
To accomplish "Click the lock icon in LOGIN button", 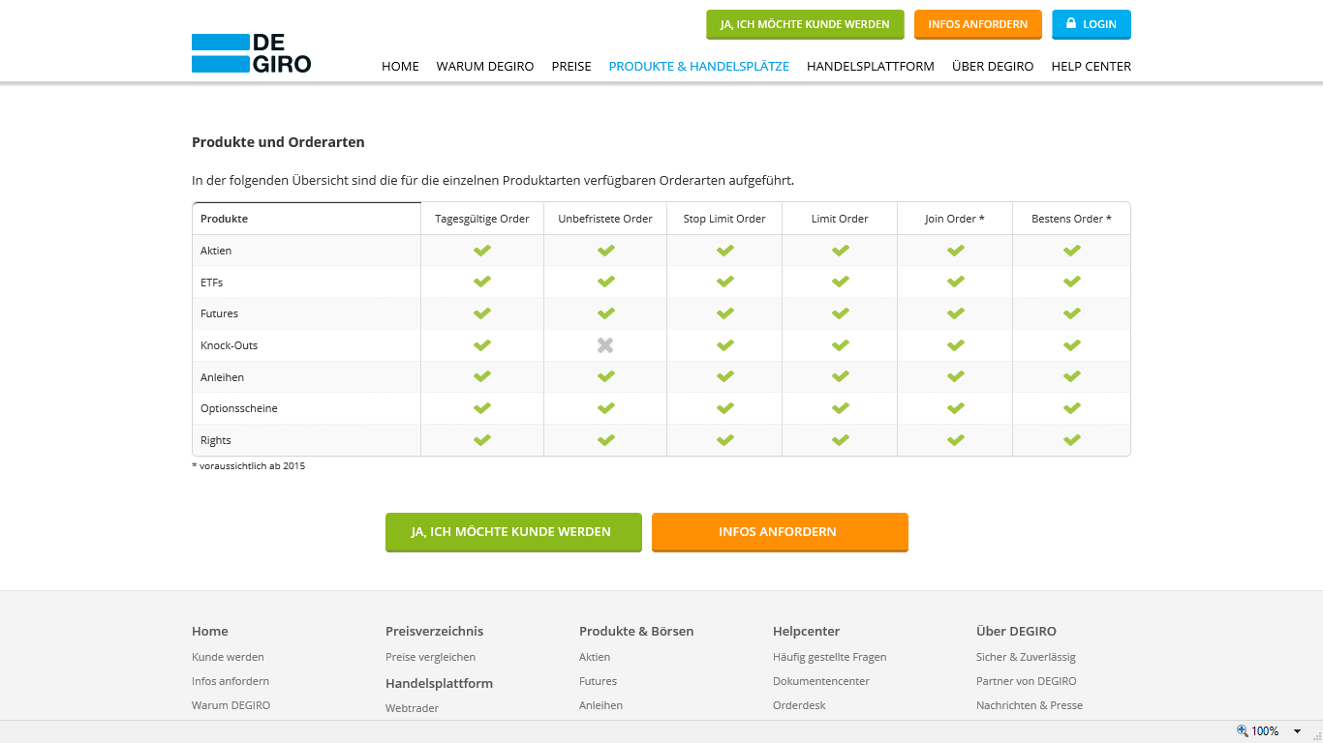I will [1071, 23].
